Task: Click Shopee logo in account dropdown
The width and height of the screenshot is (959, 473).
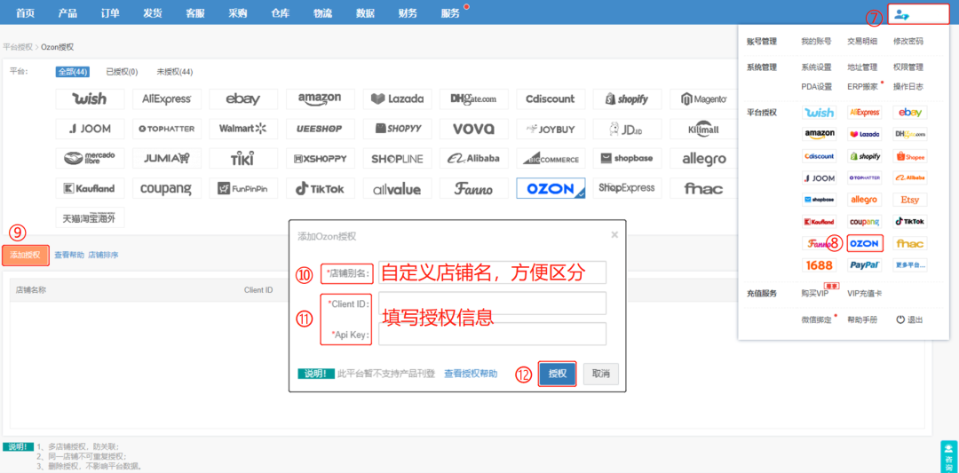Action: pyautogui.click(x=910, y=156)
